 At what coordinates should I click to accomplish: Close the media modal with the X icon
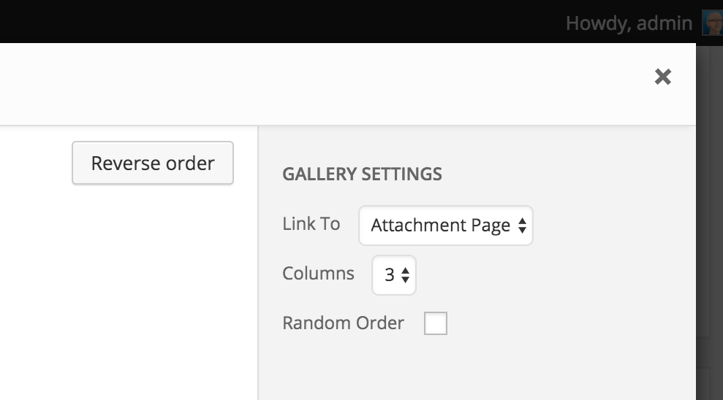(662, 77)
